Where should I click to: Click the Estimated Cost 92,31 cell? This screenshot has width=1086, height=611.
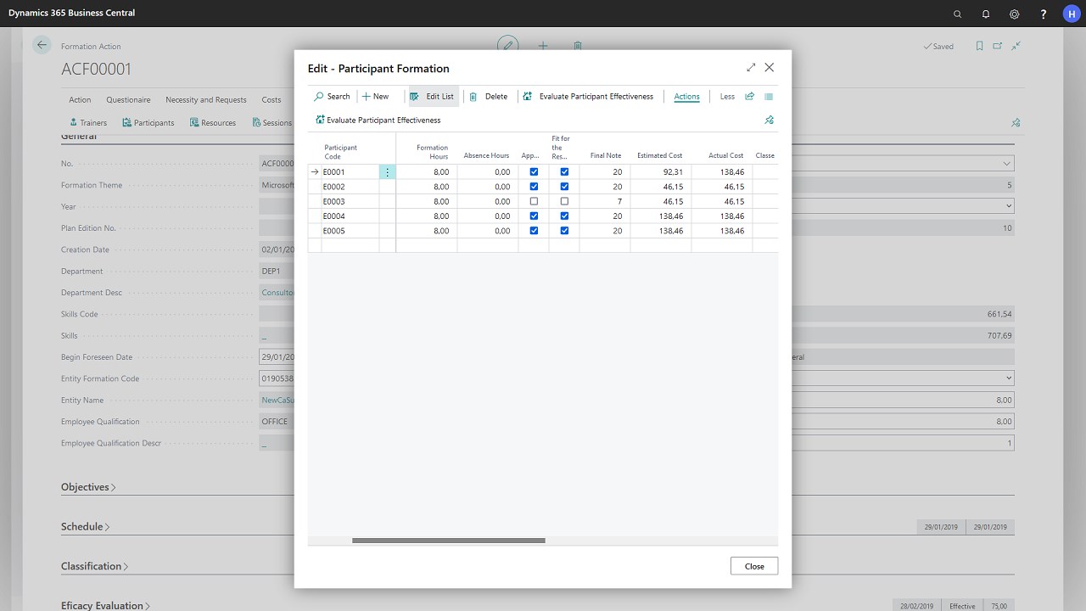[x=661, y=172]
